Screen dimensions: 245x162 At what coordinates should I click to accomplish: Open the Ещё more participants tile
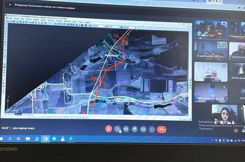click(238, 92)
